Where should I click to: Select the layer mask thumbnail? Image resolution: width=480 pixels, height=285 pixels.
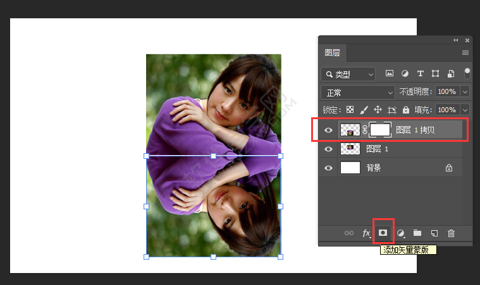tap(380, 130)
